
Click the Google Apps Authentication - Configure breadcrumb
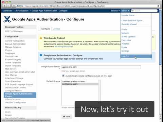pos(50,11)
